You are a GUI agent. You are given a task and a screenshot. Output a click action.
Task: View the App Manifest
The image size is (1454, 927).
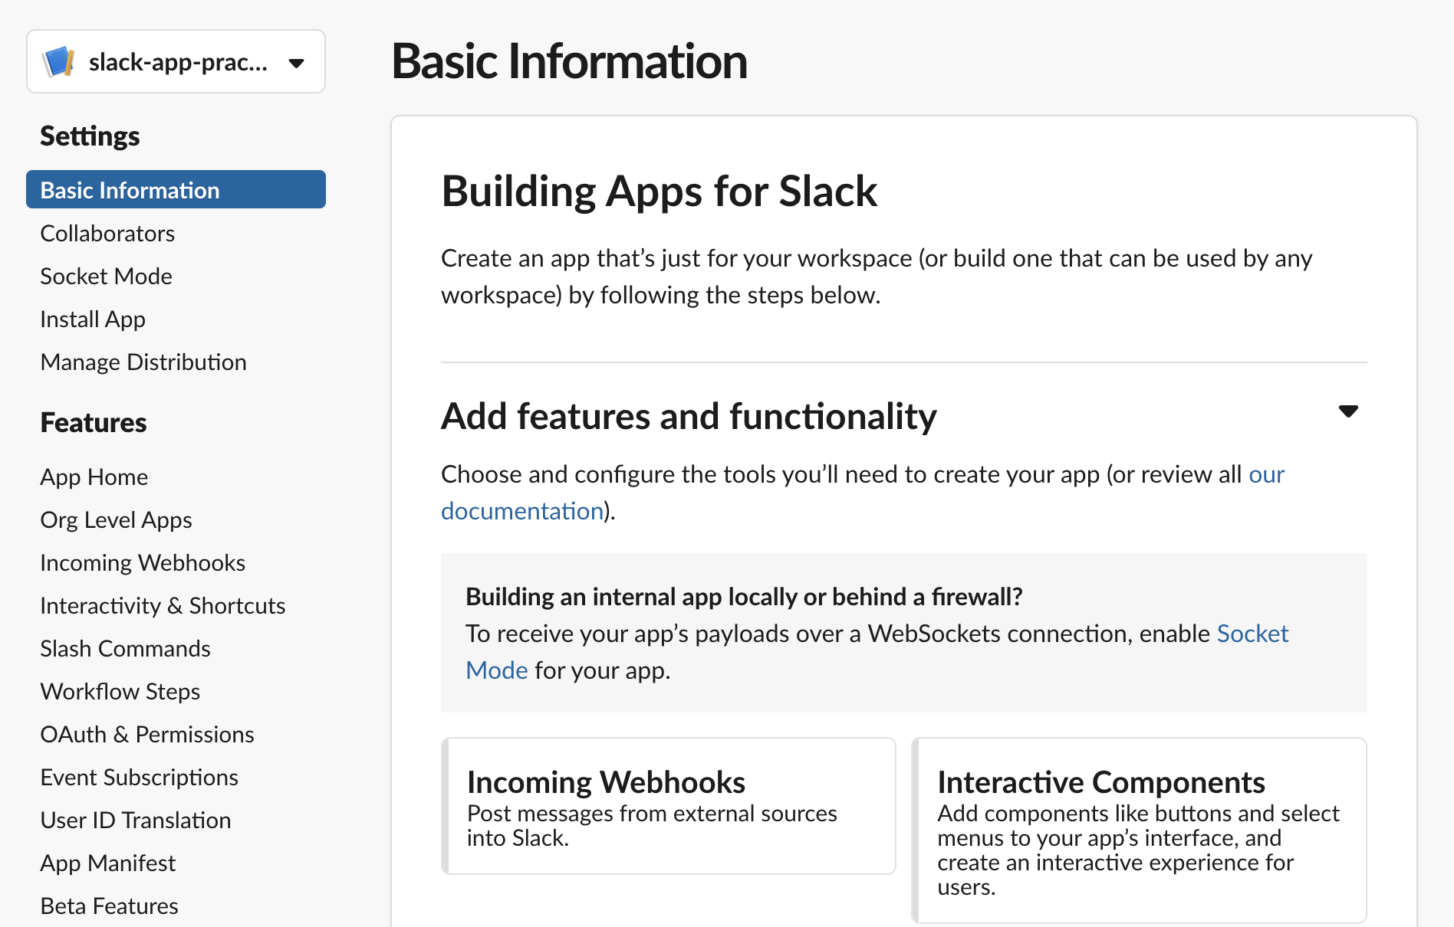[x=107, y=863]
